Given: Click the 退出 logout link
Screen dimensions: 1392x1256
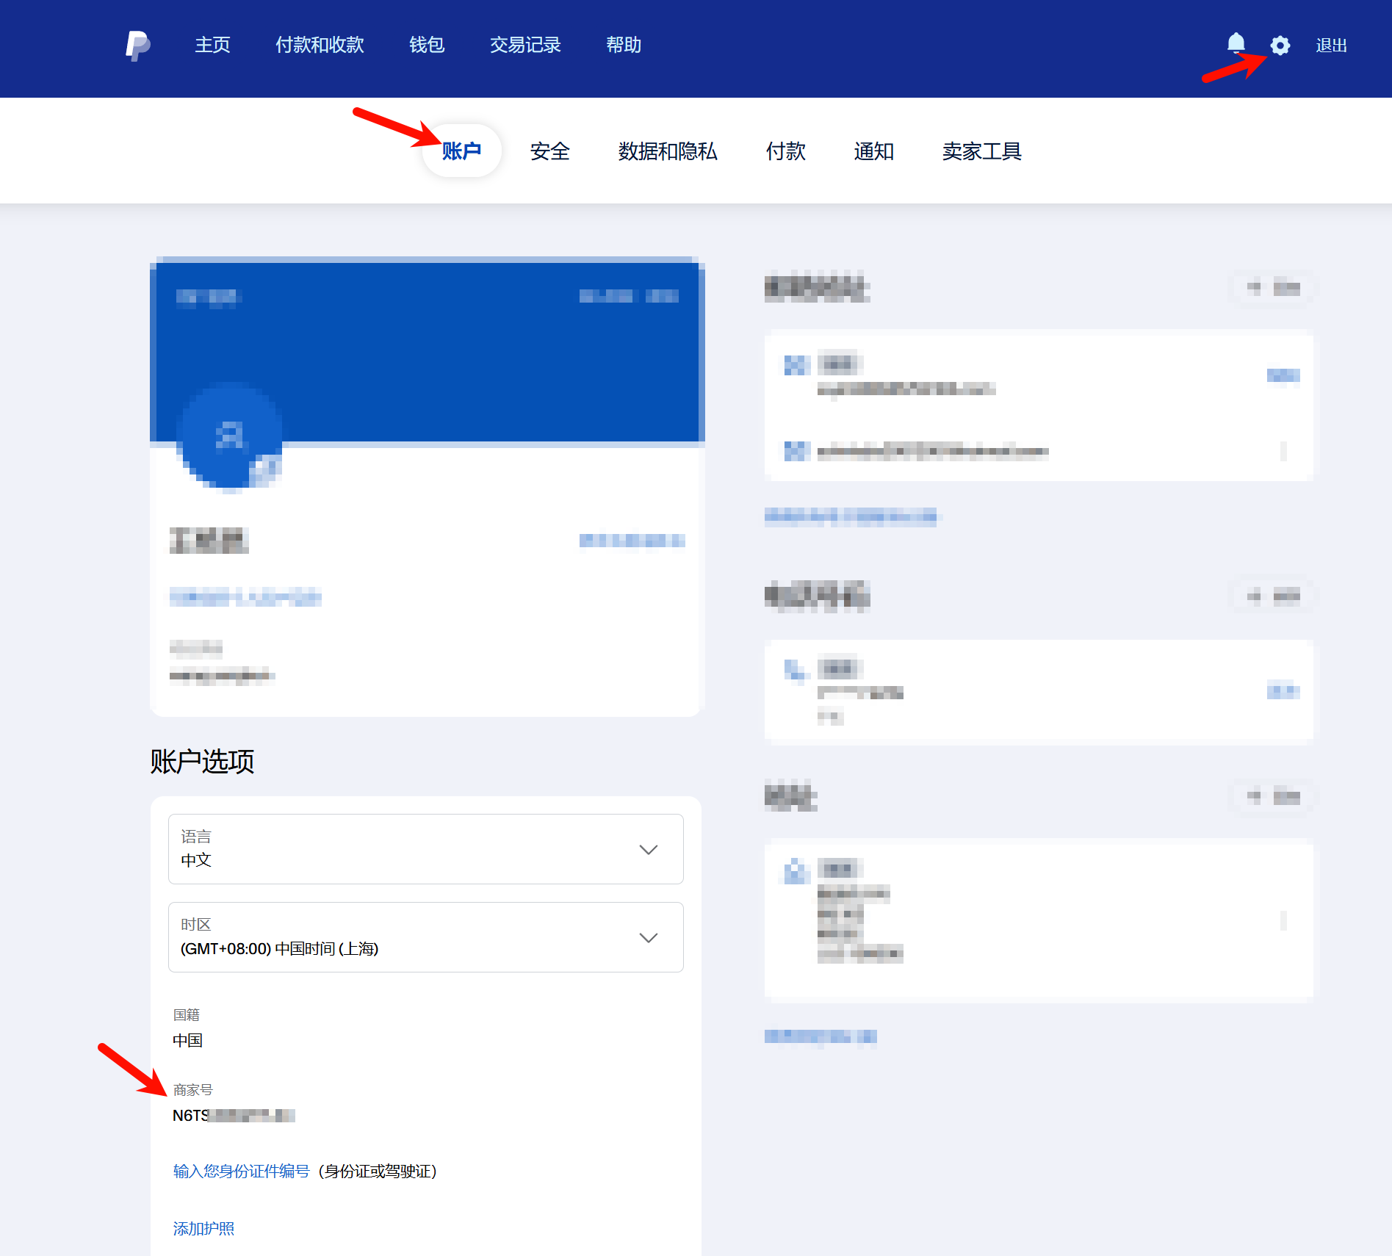Looking at the screenshot, I should point(1331,46).
